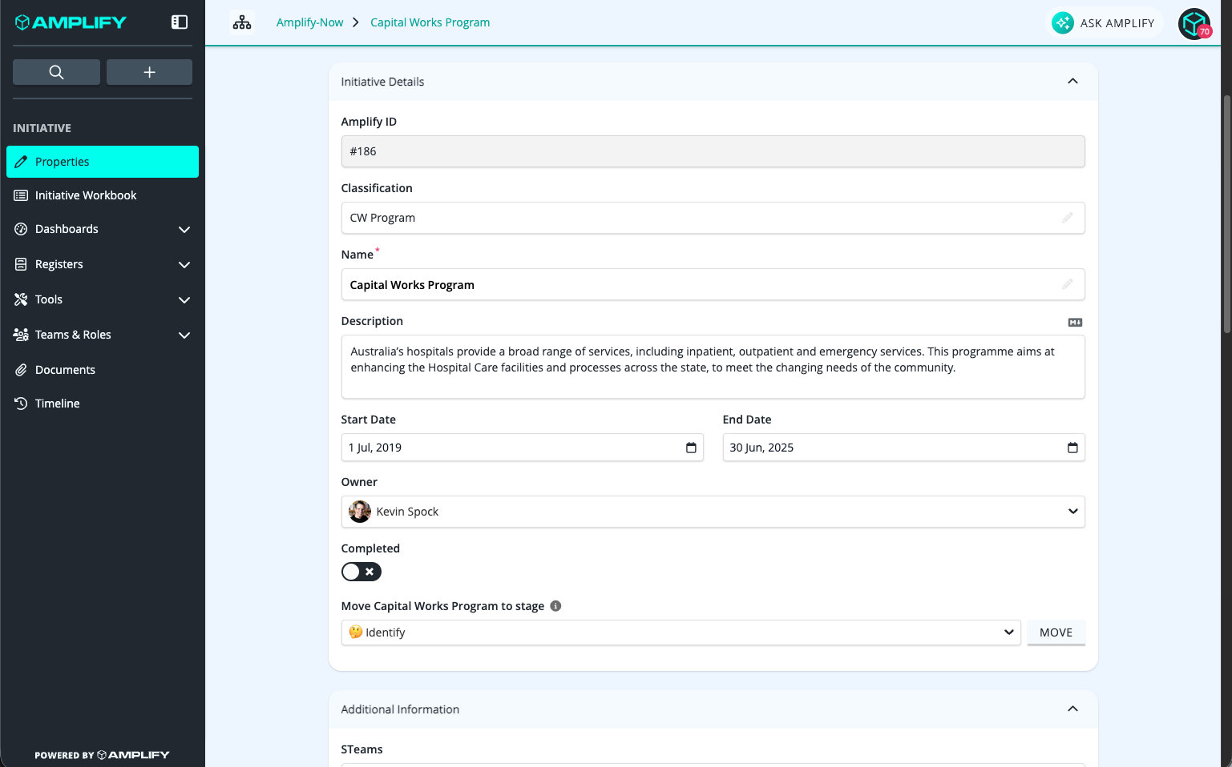Click the Initiative Details header title
Image resolution: width=1232 pixels, height=767 pixels.
tap(382, 82)
